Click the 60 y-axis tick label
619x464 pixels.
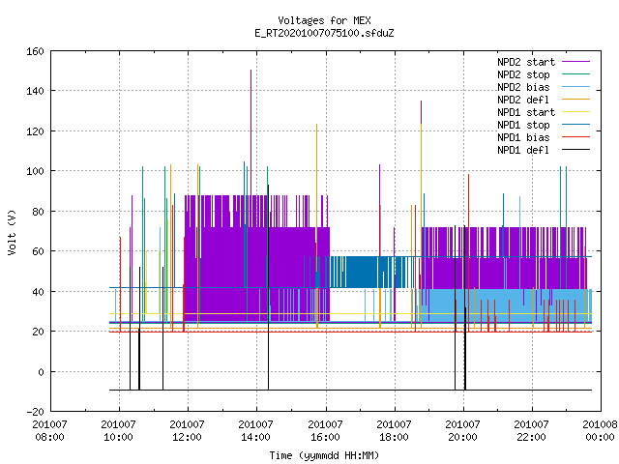38,251
